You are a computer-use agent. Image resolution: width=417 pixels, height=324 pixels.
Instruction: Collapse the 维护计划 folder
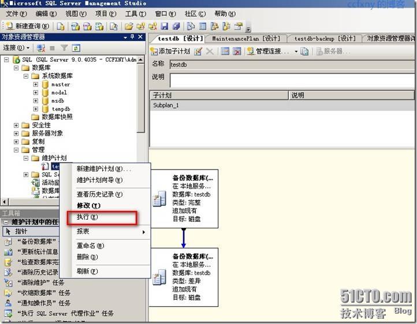pyautogui.click(x=26, y=158)
